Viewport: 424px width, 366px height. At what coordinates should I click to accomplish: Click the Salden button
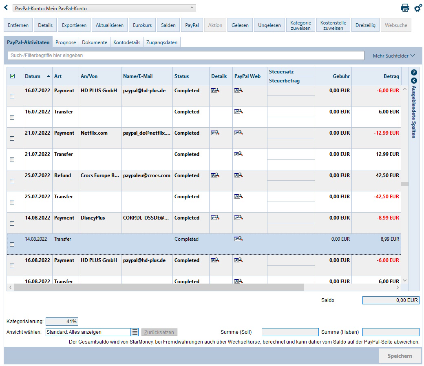pos(168,25)
